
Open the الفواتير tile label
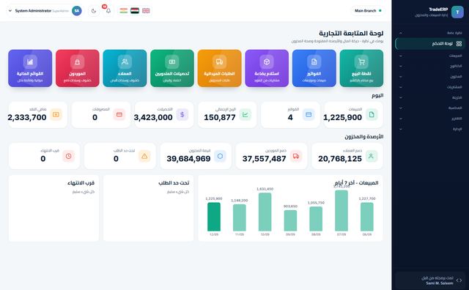[x=314, y=73]
